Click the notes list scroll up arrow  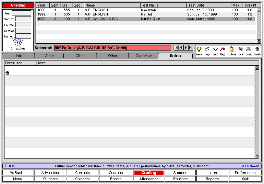point(257,68)
